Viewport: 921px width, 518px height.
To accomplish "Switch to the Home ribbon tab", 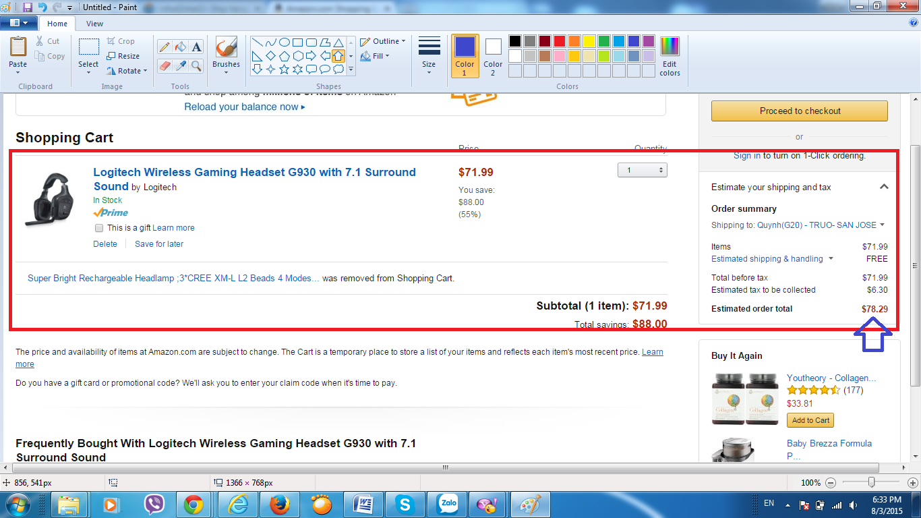I will (57, 24).
